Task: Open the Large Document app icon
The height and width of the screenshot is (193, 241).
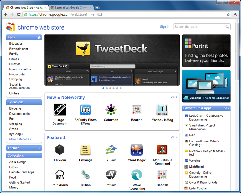Action: tap(60, 110)
